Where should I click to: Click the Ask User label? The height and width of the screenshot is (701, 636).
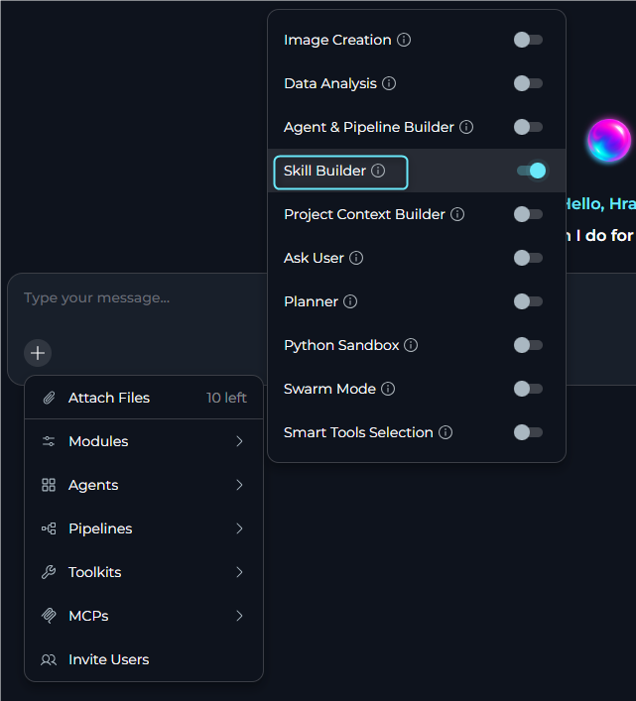(314, 258)
